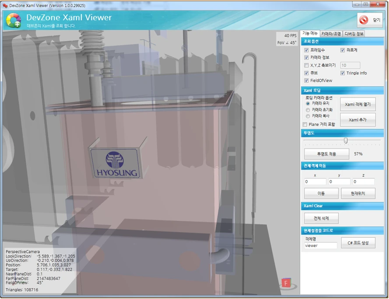Click the 전체 삭제 button

(x=321, y=218)
